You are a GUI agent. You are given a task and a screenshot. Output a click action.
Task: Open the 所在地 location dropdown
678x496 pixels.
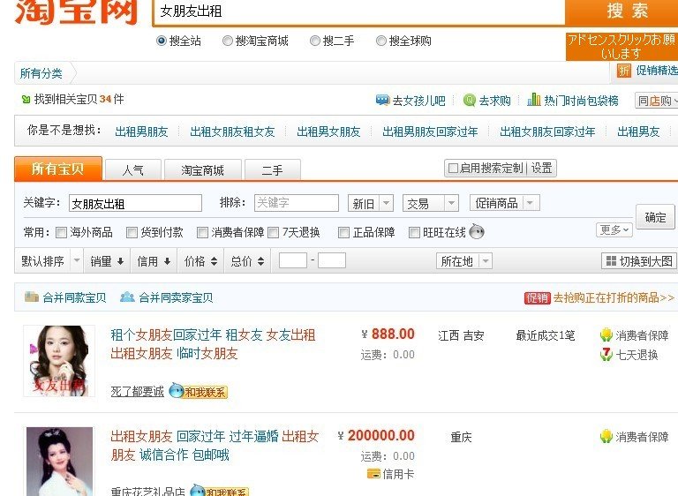coord(464,261)
